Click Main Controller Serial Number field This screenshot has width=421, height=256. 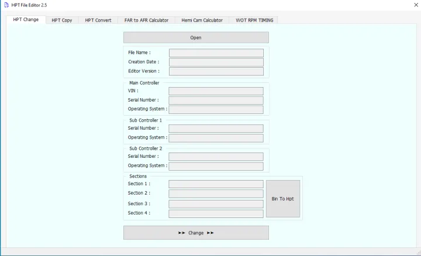(x=216, y=101)
